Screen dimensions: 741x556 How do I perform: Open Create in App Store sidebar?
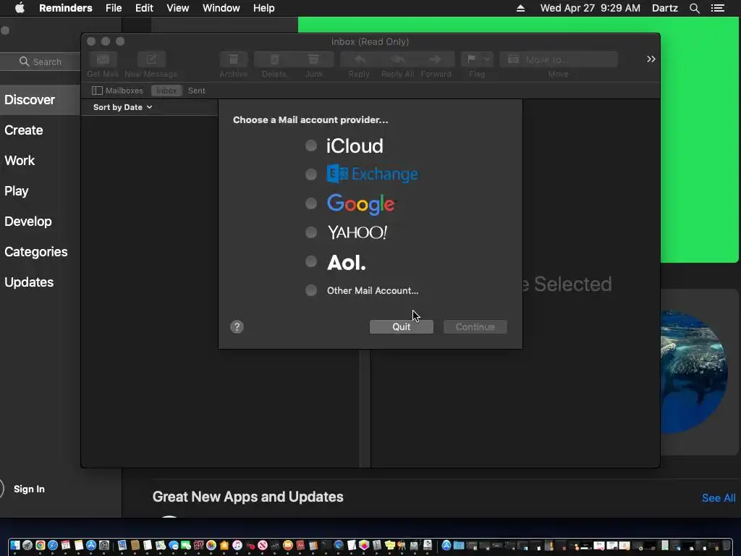pos(24,130)
